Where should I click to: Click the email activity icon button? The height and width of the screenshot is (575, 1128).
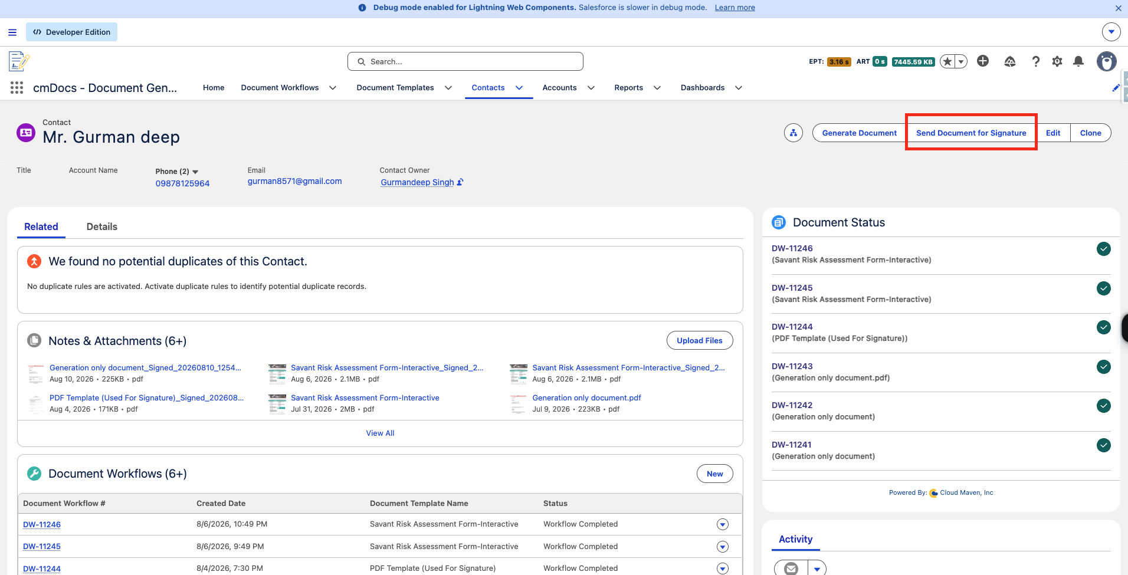(x=791, y=569)
